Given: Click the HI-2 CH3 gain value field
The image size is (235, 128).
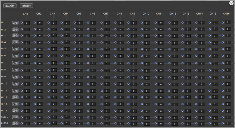Looking at the screenshot, I should tap(53, 29).
